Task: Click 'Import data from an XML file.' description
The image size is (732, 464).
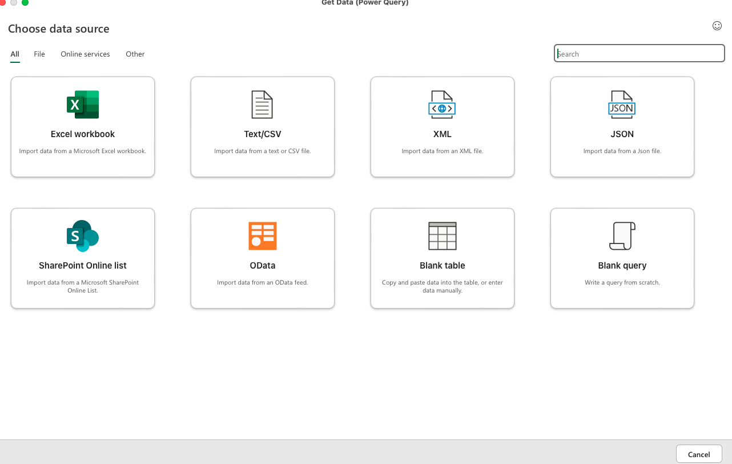Action: [443, 151]
